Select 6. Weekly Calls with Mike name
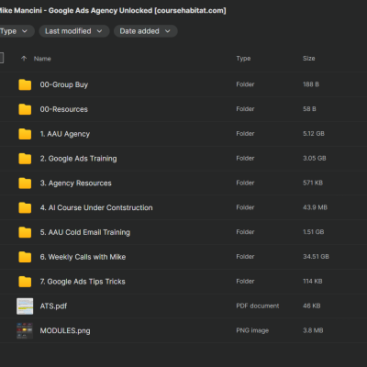The height and width of the screenshot is (367, 367). (x=83, y=257)
